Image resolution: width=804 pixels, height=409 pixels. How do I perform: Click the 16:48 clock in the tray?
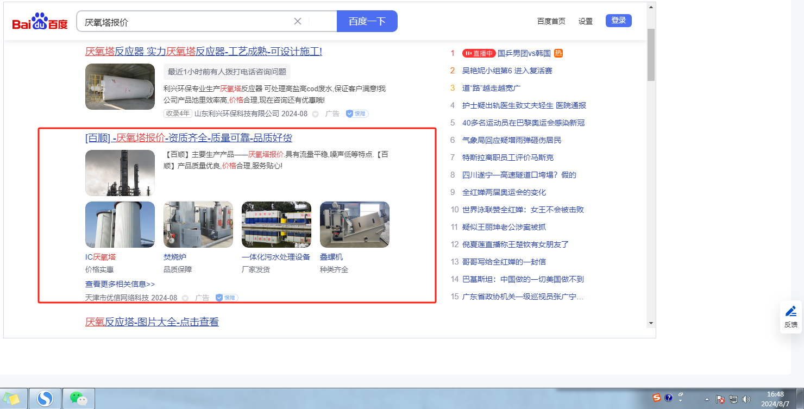pos(775,394)
